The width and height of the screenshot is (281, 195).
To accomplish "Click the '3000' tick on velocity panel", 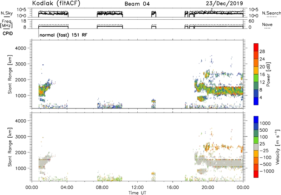I will tap(21, 137).
